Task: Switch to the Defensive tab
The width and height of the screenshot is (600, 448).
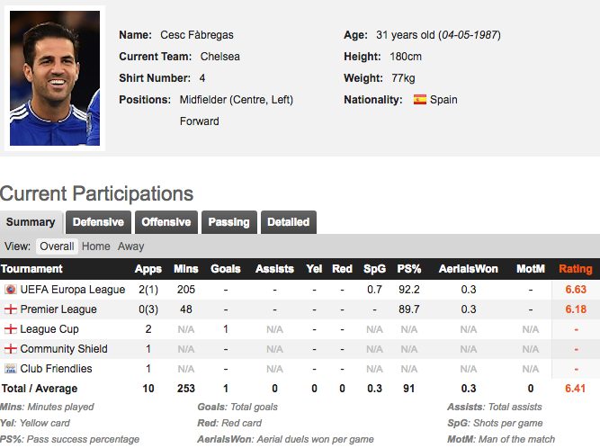Action: coord(98,222)
